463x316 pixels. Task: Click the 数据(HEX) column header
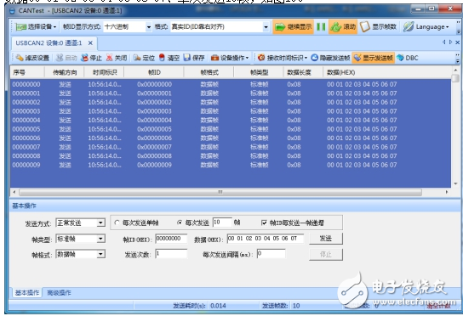(x=386, y=72)
